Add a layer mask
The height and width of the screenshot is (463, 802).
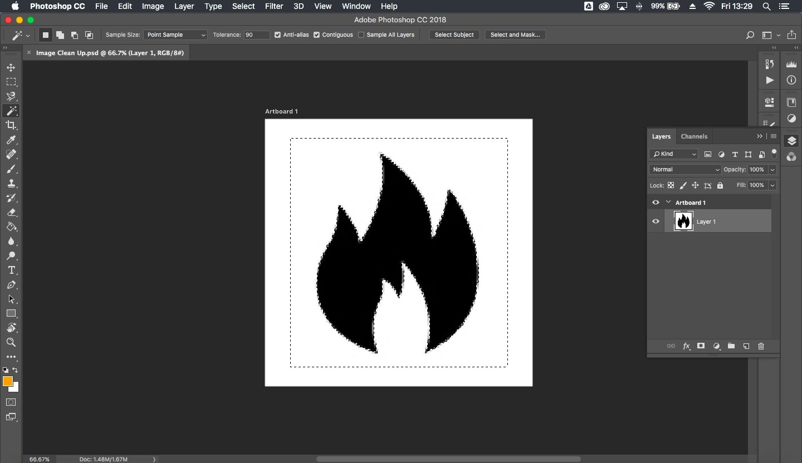[x=701, y=346]
